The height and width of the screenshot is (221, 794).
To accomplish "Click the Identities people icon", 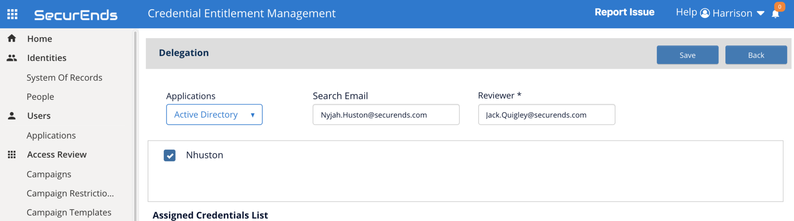I will 12,58.
